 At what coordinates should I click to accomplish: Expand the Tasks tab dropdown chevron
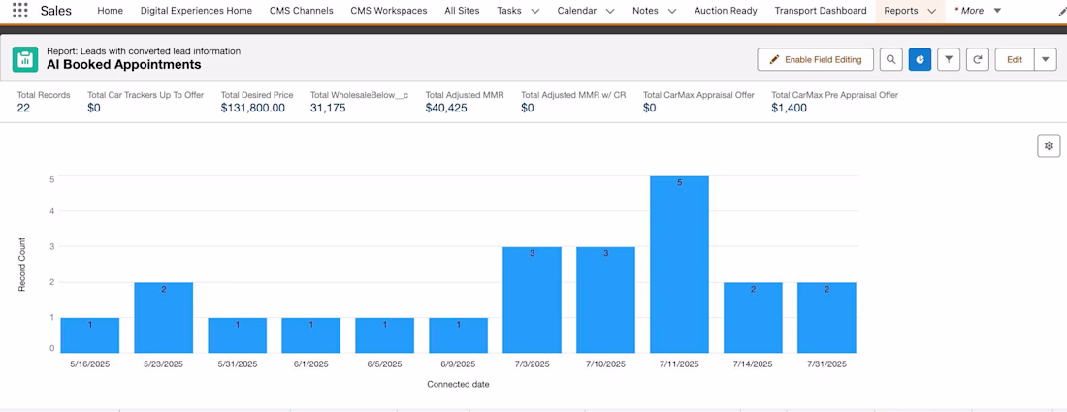(535, 11)
